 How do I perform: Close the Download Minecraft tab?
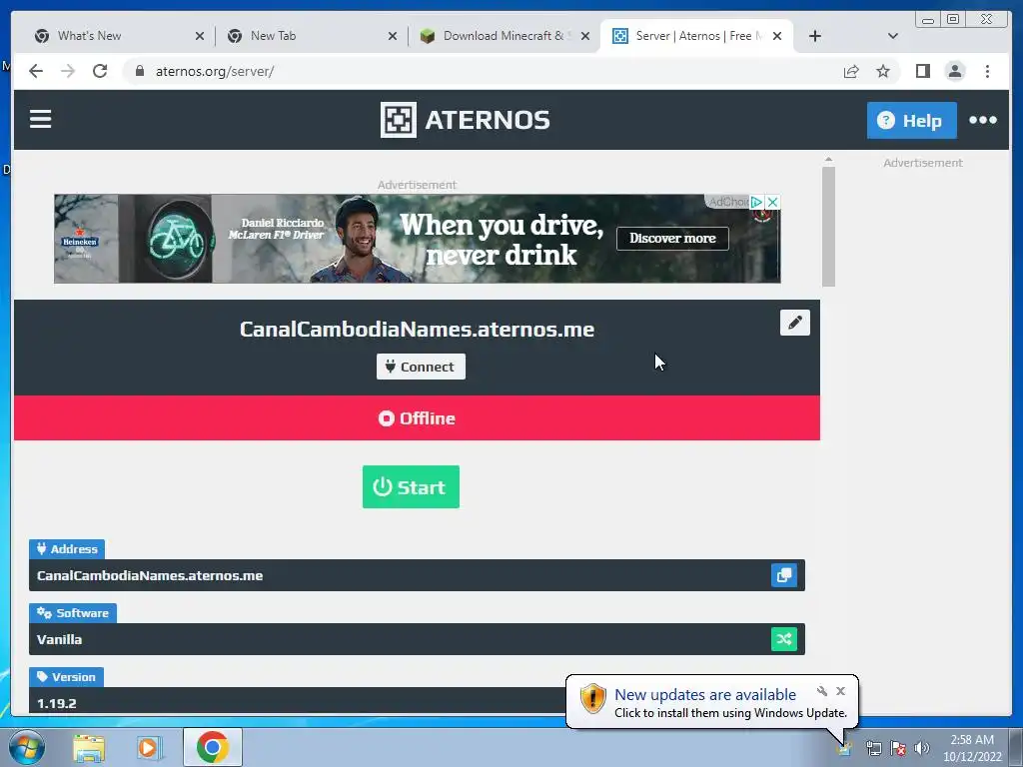tap(585, 37)
